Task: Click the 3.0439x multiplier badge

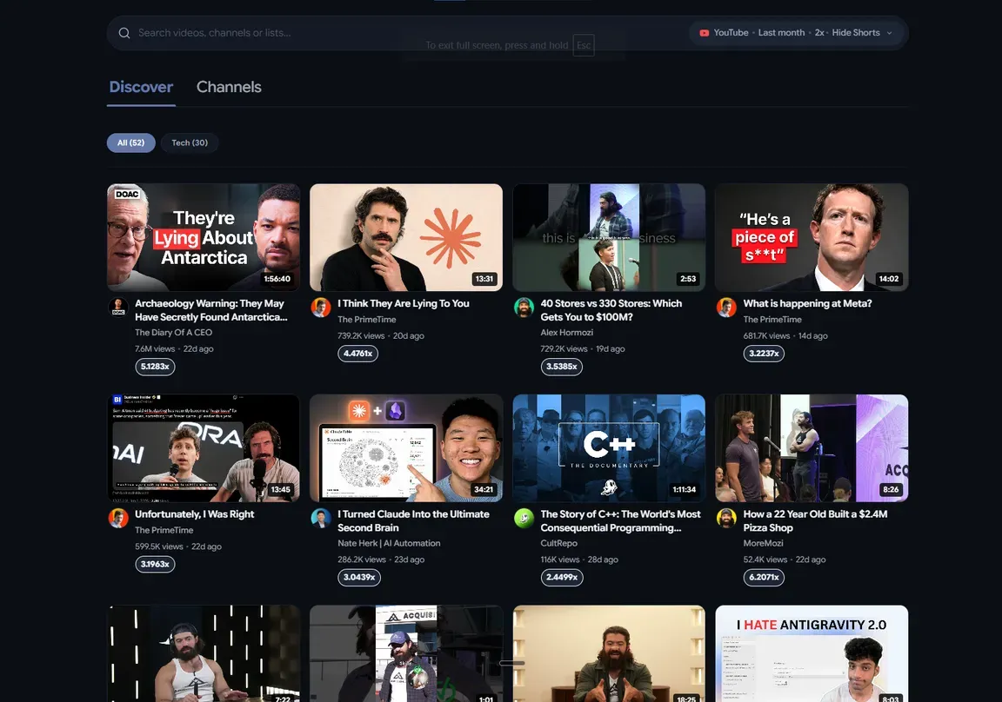Action: [359, 577]
